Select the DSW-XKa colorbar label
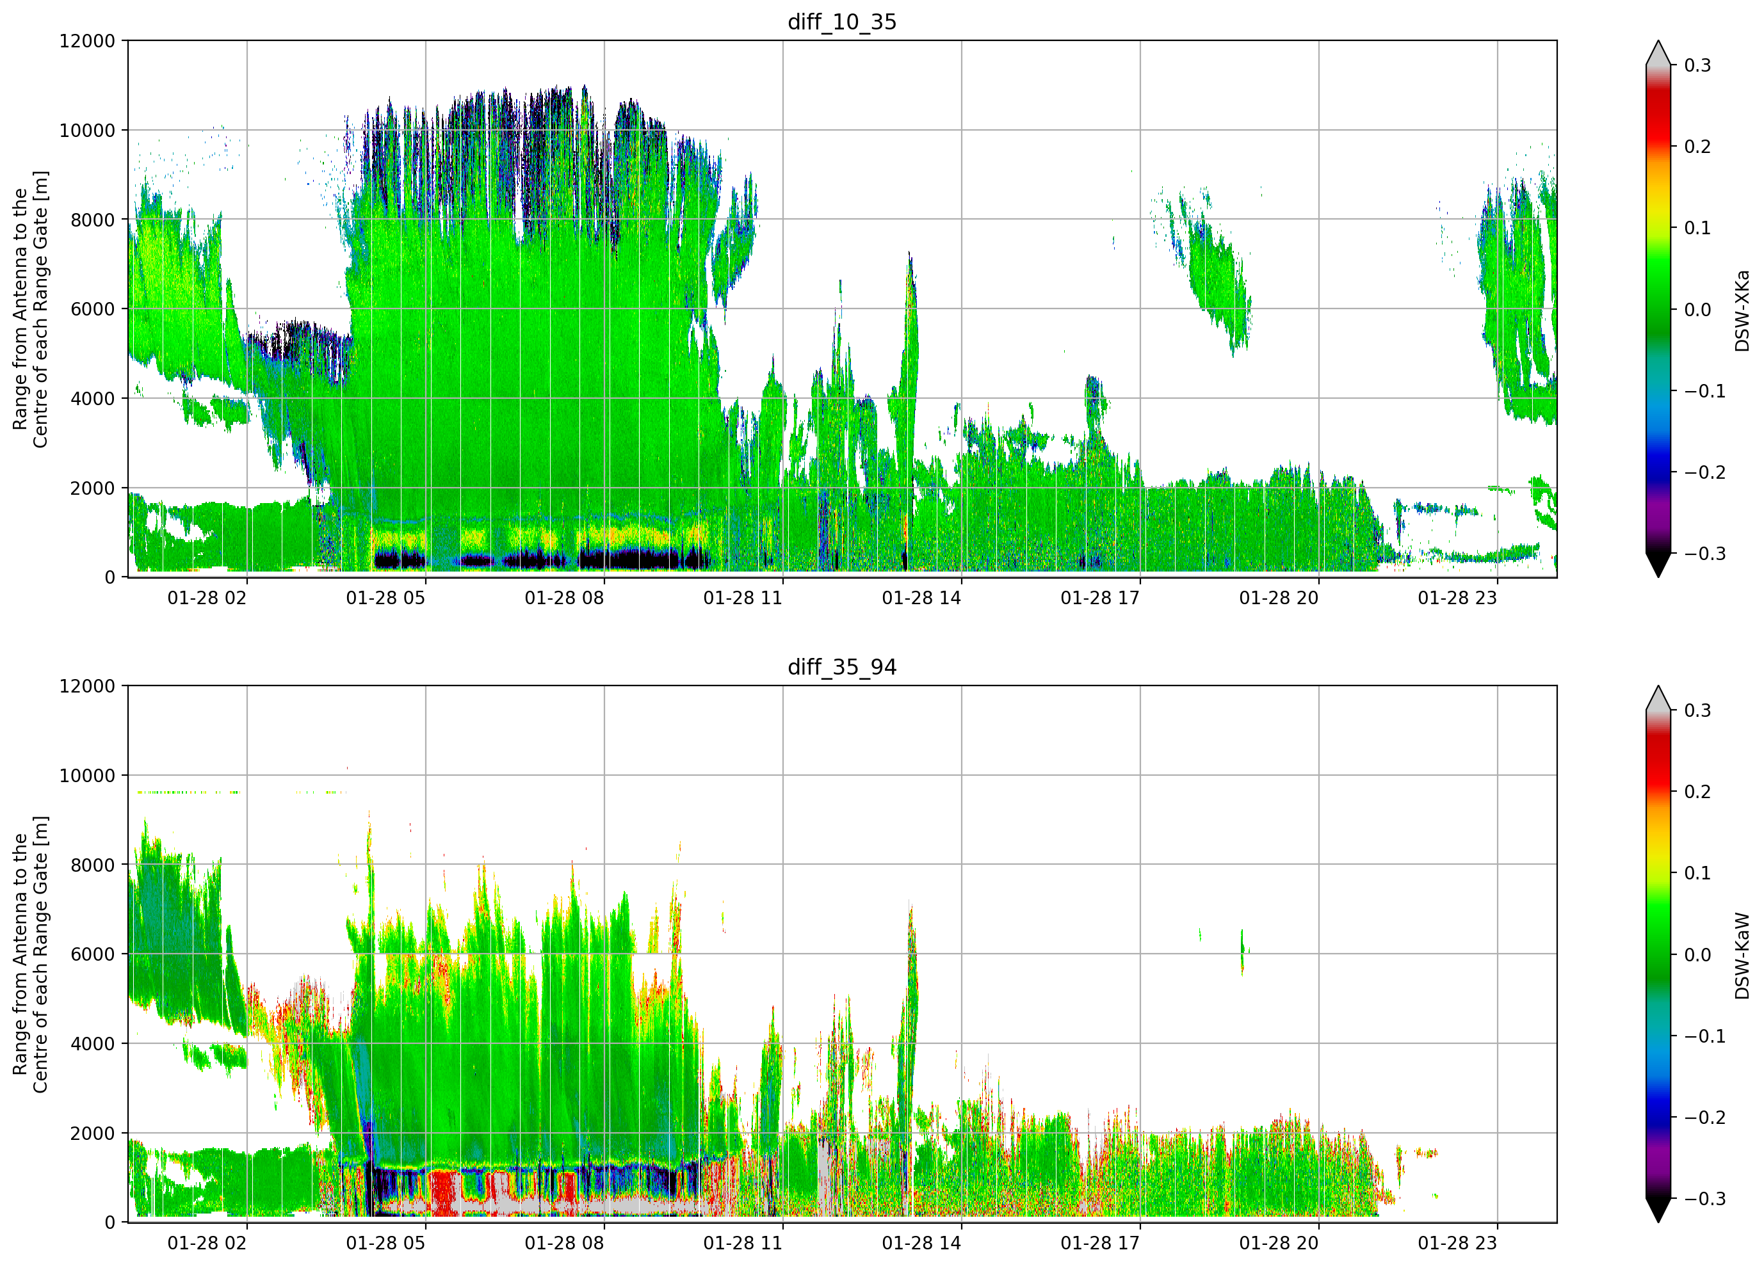 pos(1742,310)
